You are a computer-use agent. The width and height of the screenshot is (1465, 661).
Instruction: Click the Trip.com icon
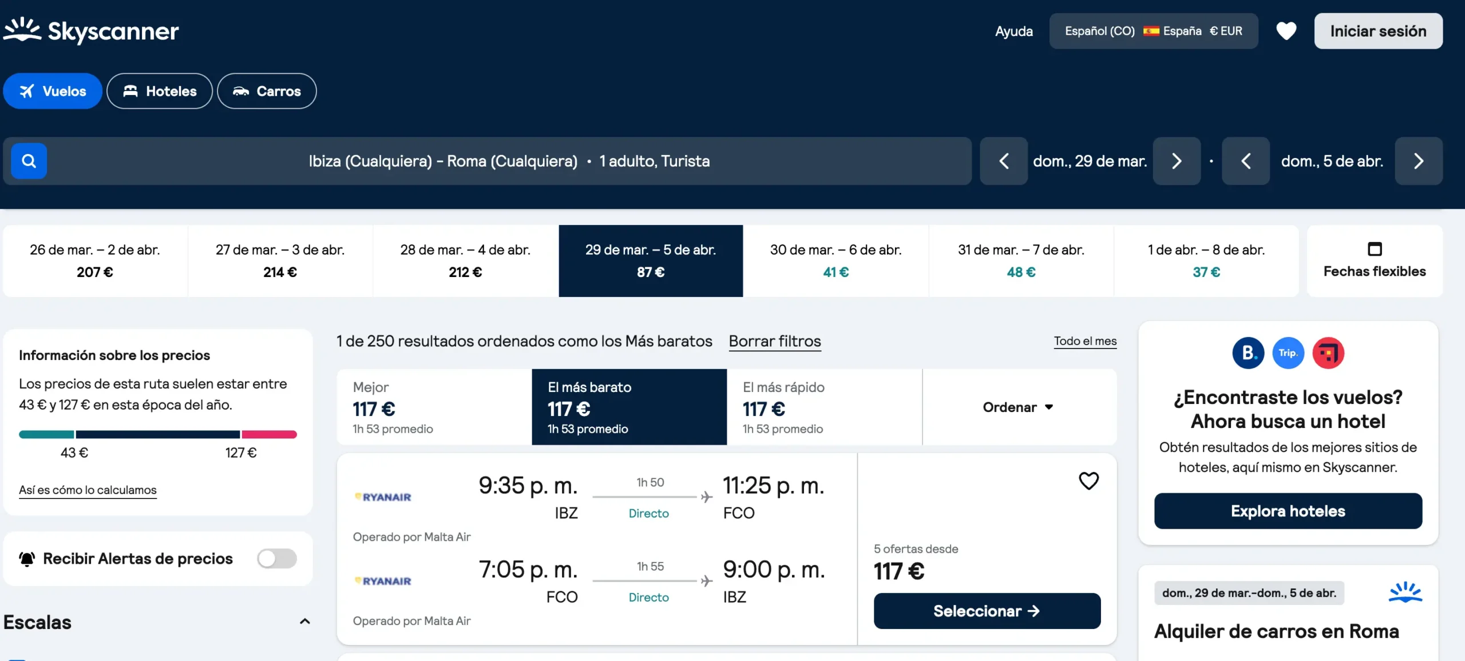tap(1288, 353)
